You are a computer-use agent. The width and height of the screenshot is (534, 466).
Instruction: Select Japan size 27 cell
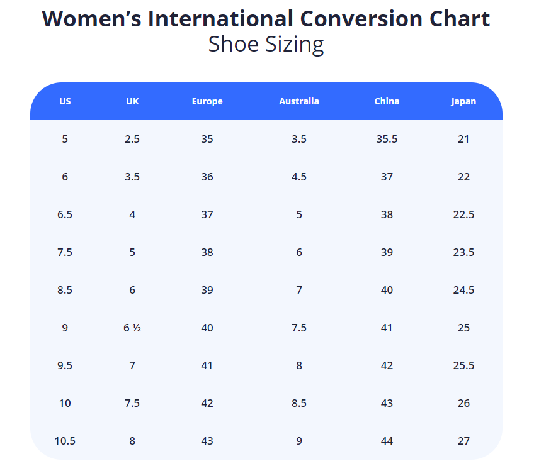[x=463, y=441]
